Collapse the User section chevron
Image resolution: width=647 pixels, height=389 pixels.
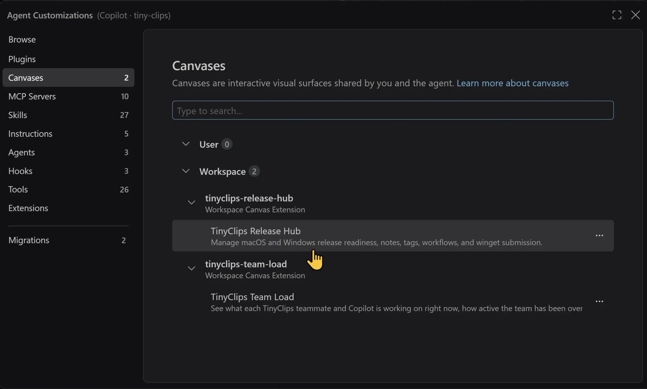click(x=186, y=144)
